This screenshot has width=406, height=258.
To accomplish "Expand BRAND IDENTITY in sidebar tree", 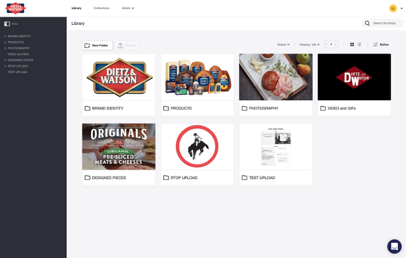I will (x=5, y=36).
